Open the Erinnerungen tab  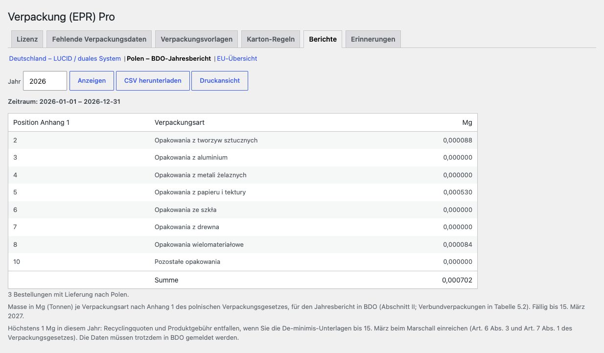(x=373, y=39)
